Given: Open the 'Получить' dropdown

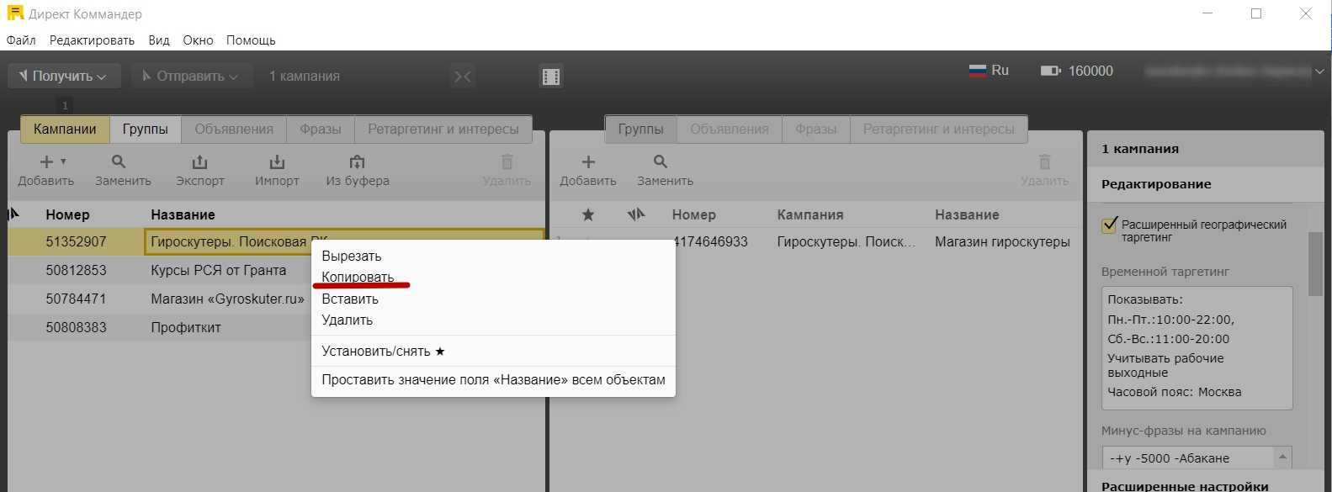Looking at the screenshot, I should pyautogui.click(x=64, y=77).
